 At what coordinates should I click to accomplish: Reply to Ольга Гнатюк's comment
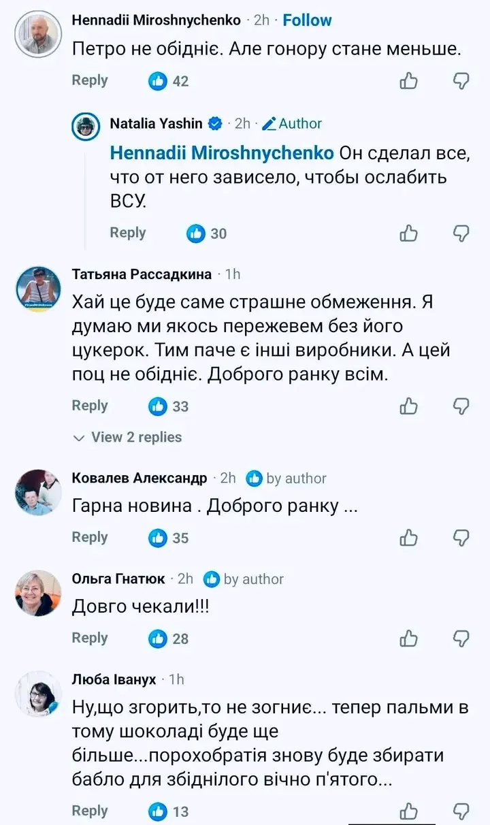coord(90,638)
